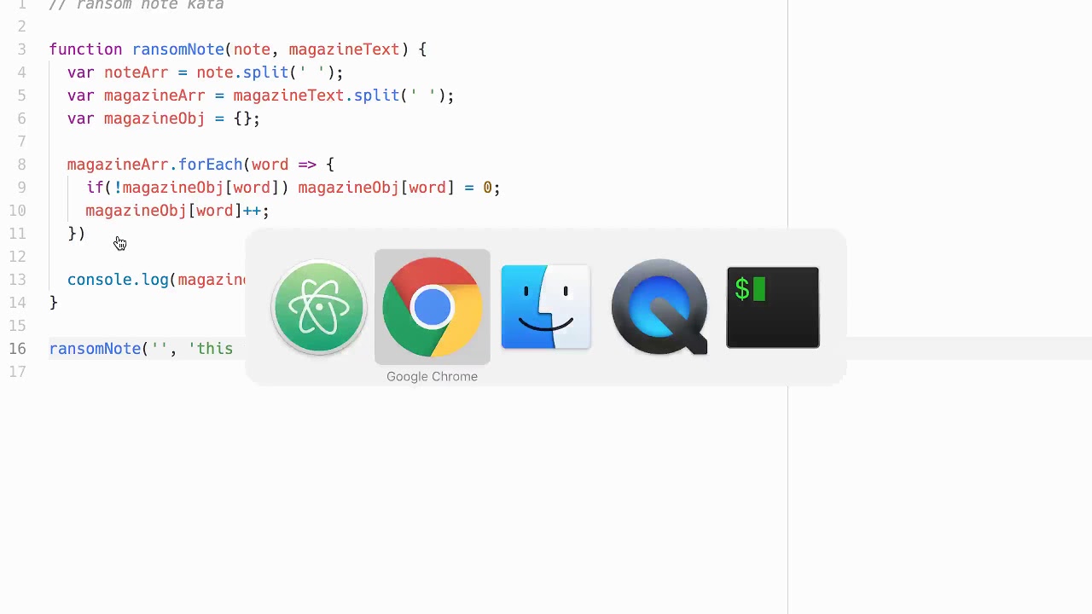Click the magazineText parameter in the function signature
The height and width of the screenshot is (614, 1092).
click(x=344, y=49)
